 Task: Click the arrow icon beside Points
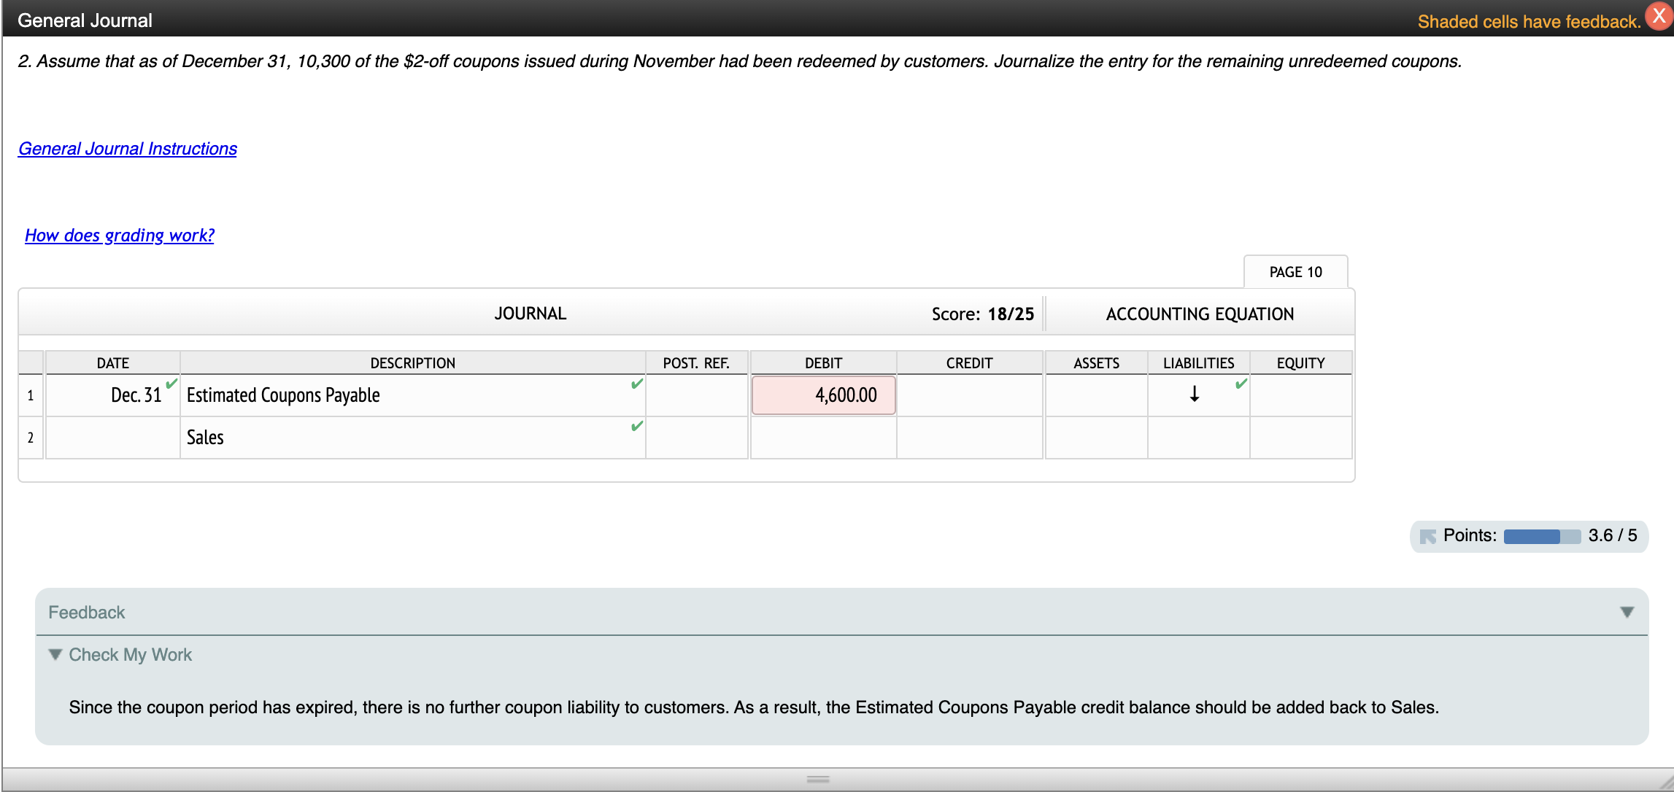1427,537
